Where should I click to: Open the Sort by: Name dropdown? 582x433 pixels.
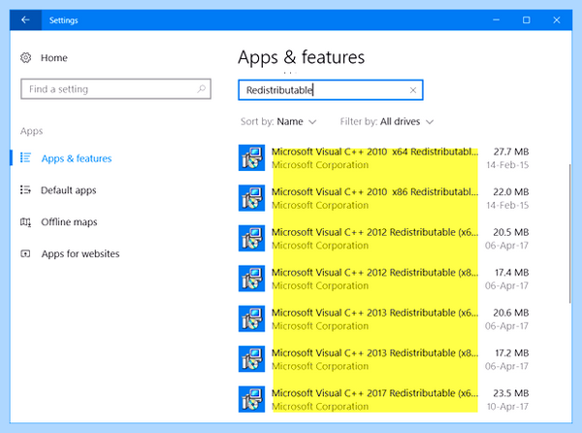pos(278,121)
